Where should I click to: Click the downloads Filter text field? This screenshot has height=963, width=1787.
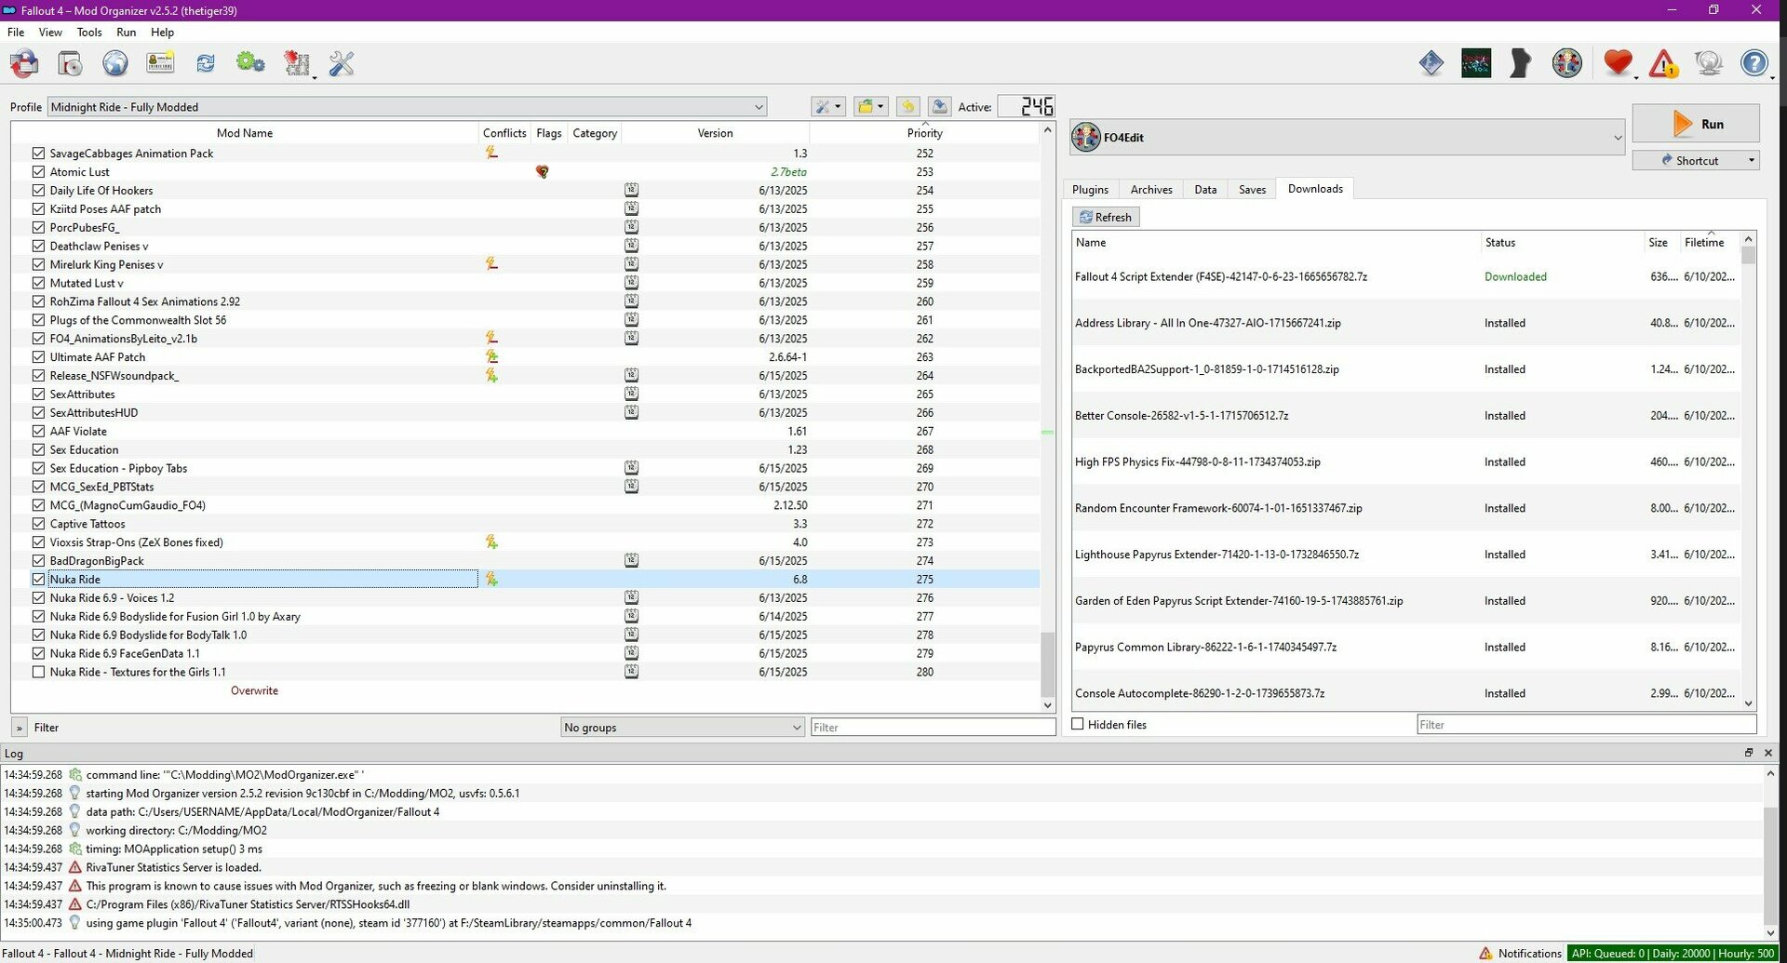click(1586, 724)
